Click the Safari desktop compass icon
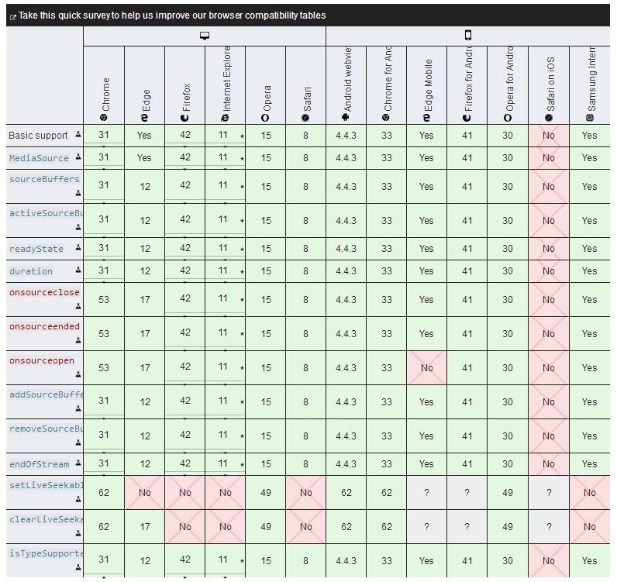617x582 pixels. (305, 117)
